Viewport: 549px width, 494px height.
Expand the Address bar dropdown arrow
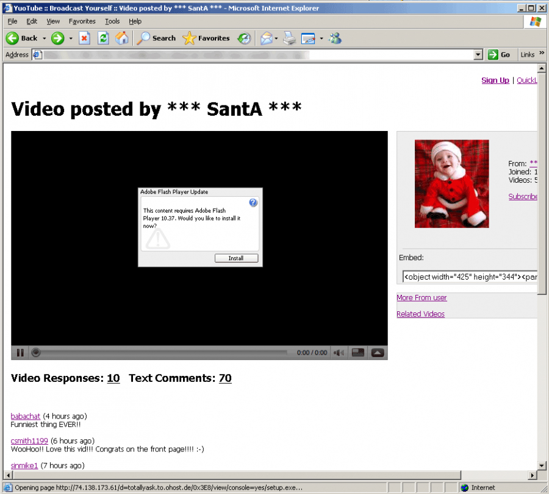pos(478,55)
